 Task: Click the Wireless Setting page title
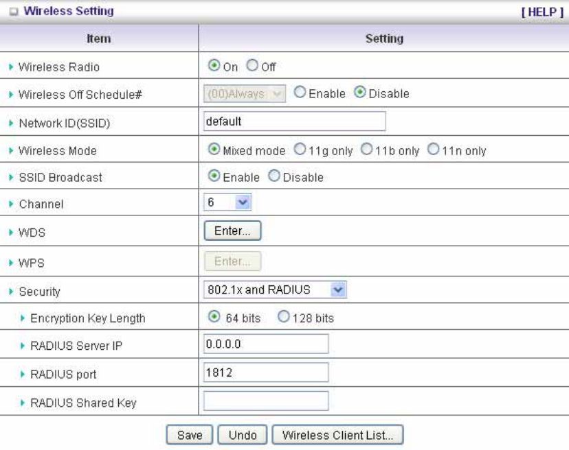(69, 11)
